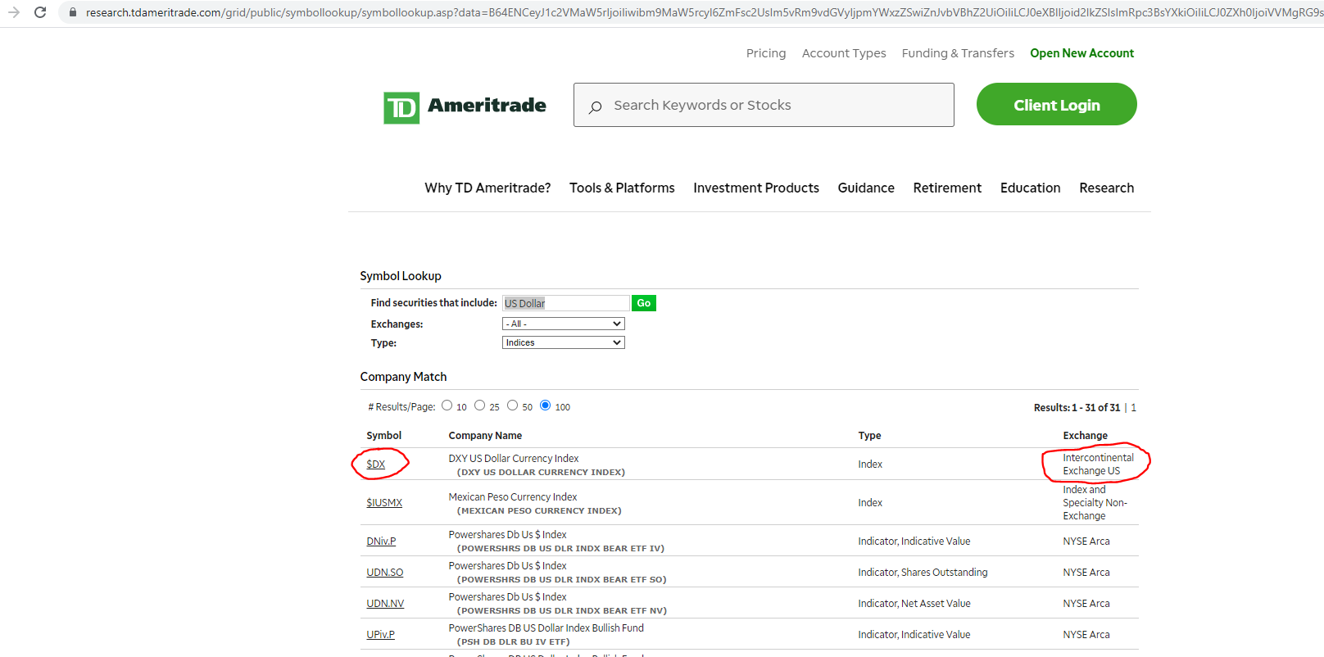The height and width of the screenshot is (657, 1324).
Task: Click the Company Name column header
Action: [485, 436]
